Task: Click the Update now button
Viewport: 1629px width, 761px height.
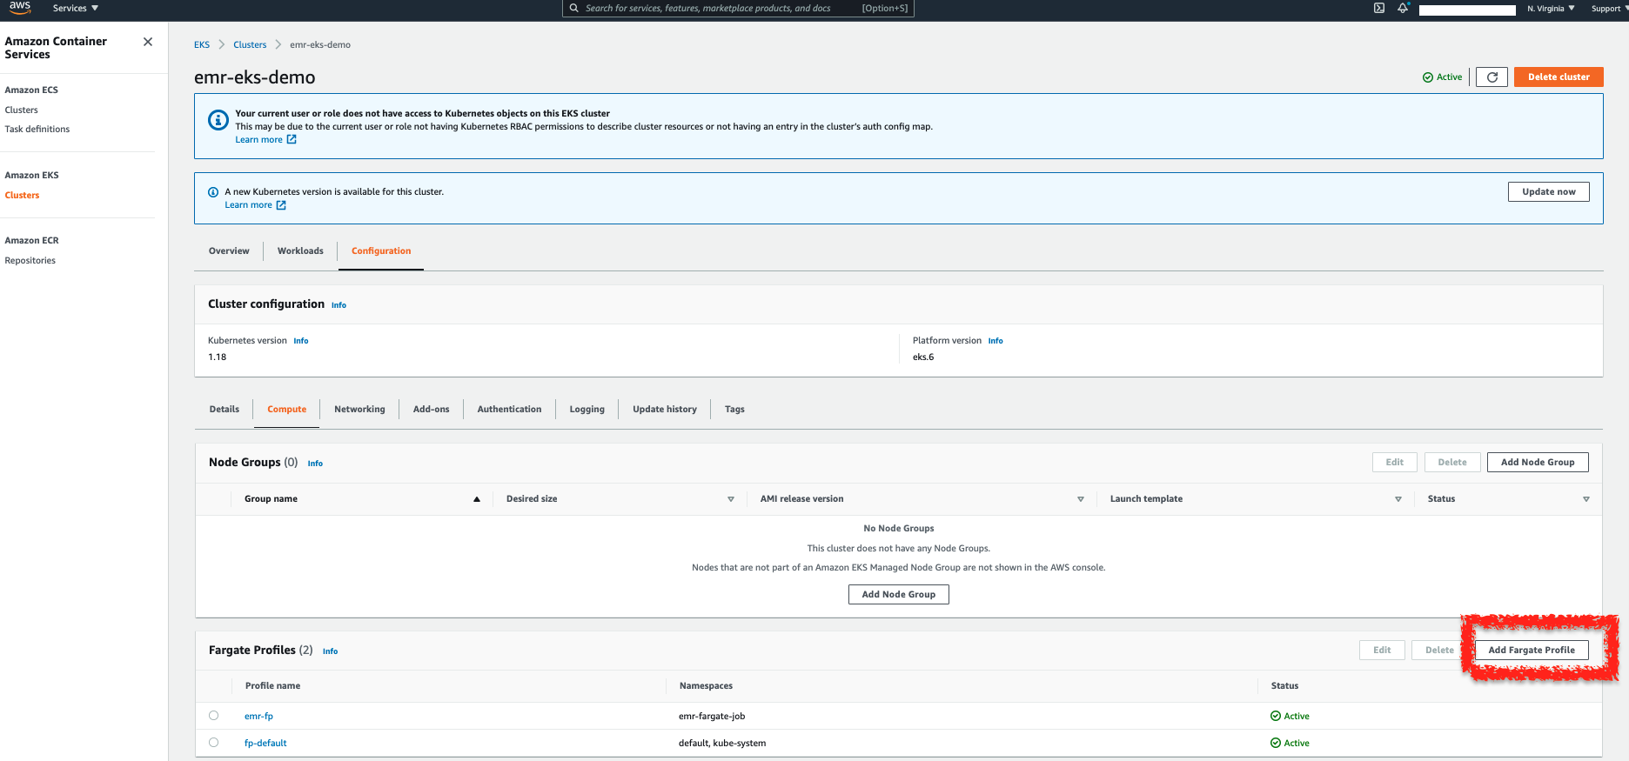Action: click(x=1548, y=192)
